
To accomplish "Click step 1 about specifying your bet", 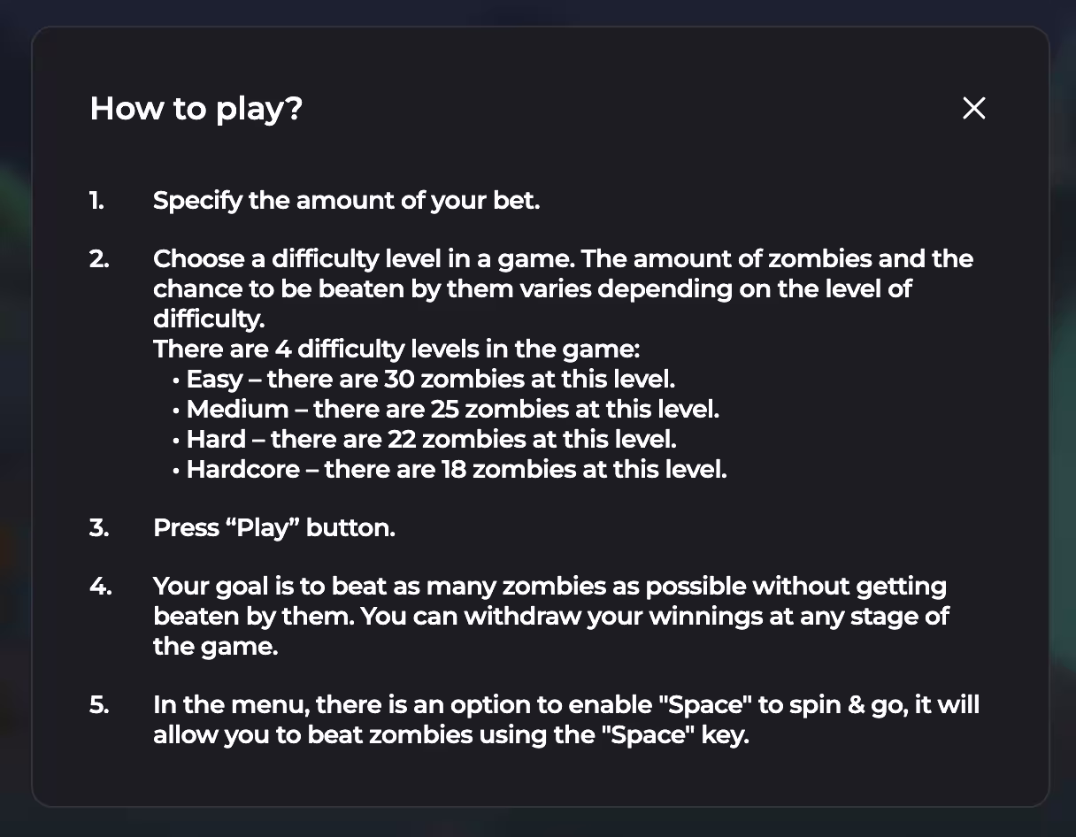I will tap(346, 201).
